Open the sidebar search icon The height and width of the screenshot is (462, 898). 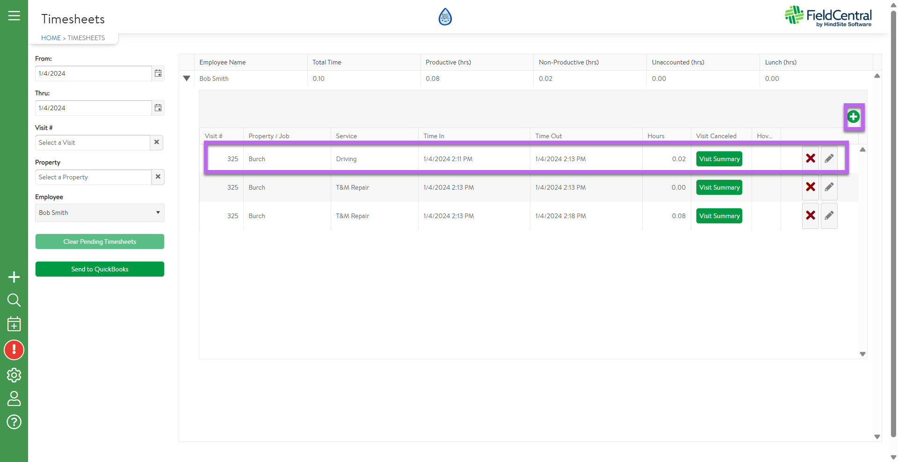(14, 300)
